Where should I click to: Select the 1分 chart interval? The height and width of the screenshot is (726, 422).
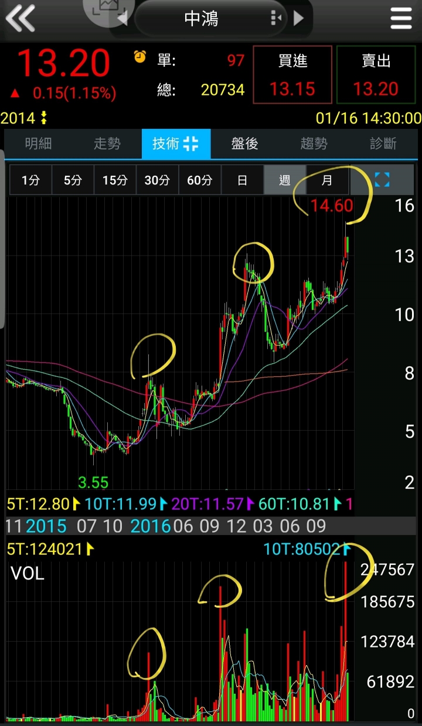(x=30, y=180)
